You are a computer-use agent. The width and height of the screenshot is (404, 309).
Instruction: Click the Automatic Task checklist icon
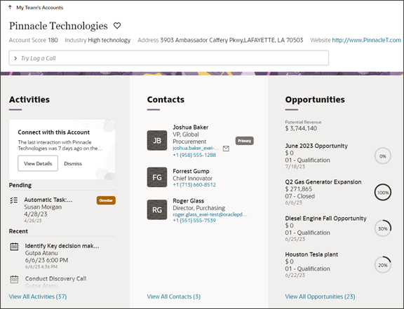(14, 200)
